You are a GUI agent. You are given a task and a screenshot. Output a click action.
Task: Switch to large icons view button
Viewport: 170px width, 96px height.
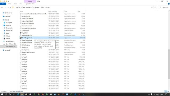click(168, 91)
